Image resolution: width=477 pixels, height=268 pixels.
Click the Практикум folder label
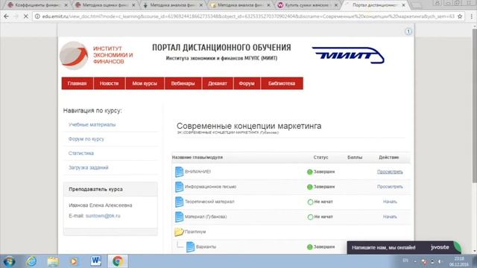pos(195,232)
